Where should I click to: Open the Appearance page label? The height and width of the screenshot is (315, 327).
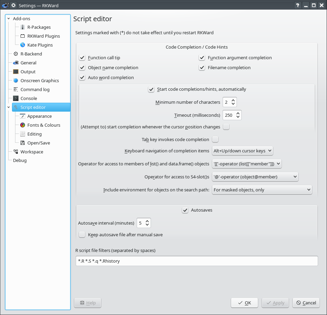(39, 116)
